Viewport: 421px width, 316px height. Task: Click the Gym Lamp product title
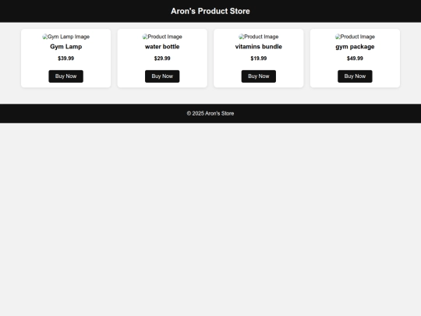[65, 47]
